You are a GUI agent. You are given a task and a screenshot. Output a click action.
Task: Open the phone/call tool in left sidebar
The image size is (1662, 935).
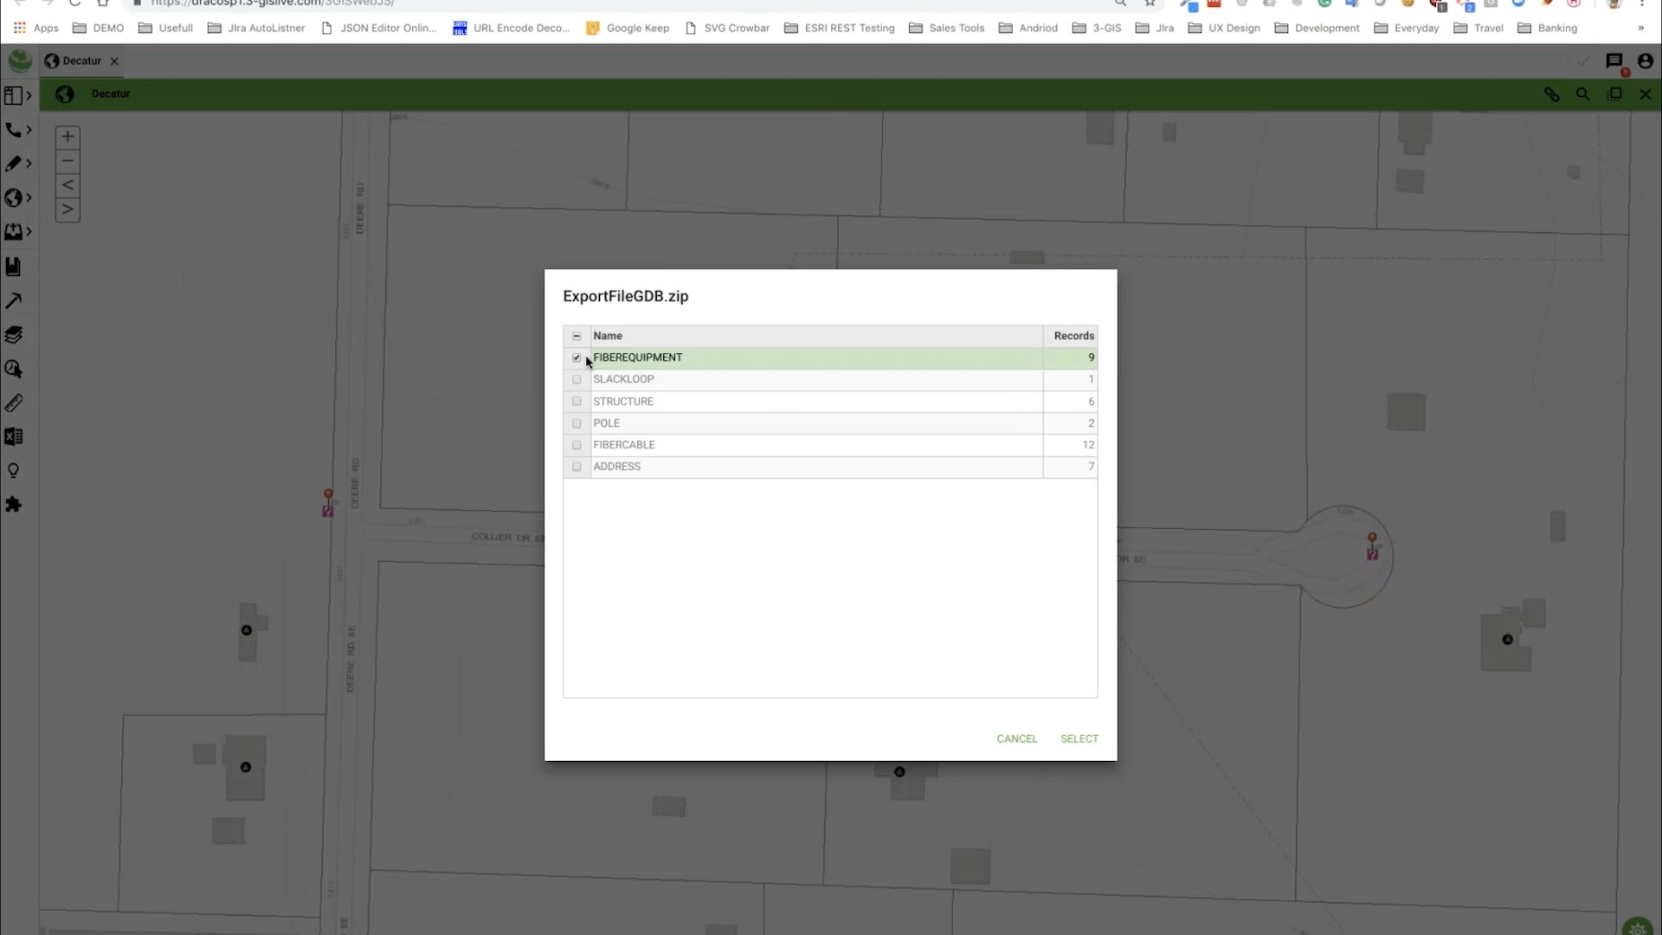click(14, 130)
